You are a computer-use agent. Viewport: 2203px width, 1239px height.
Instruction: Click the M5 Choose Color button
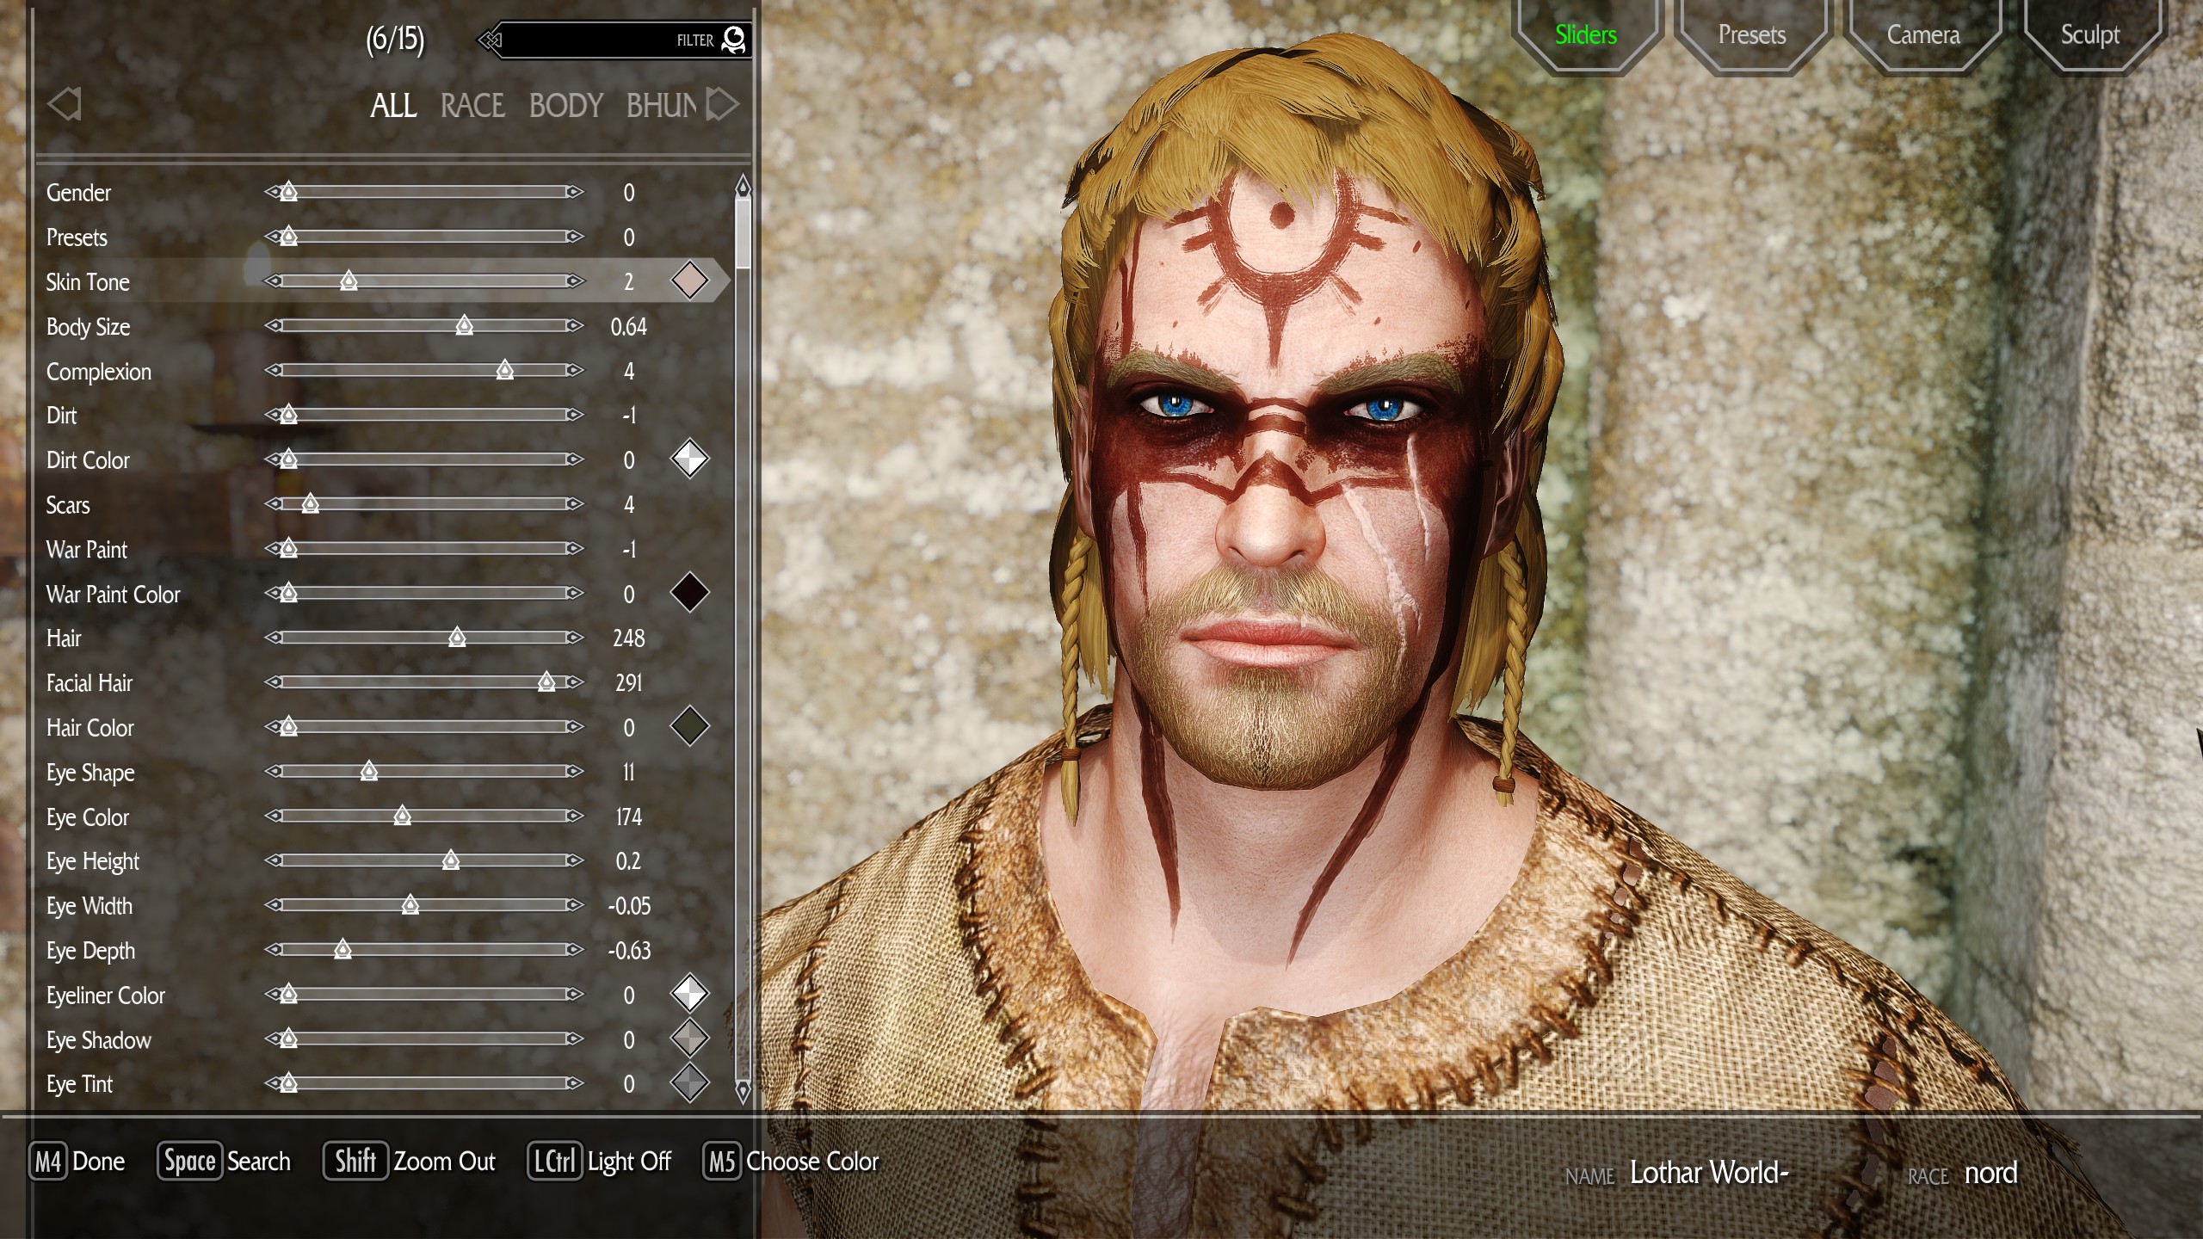coord(791,1162)
